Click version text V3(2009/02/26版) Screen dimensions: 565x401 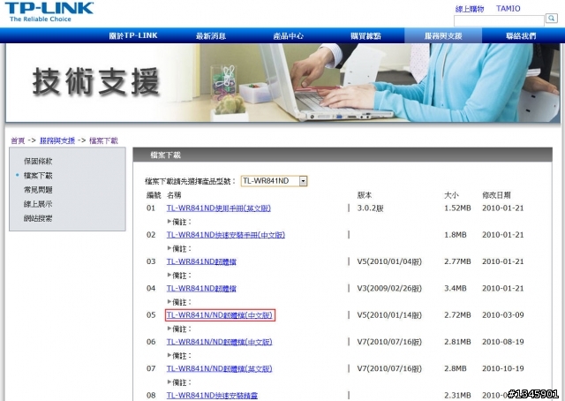tap(389, 288)
